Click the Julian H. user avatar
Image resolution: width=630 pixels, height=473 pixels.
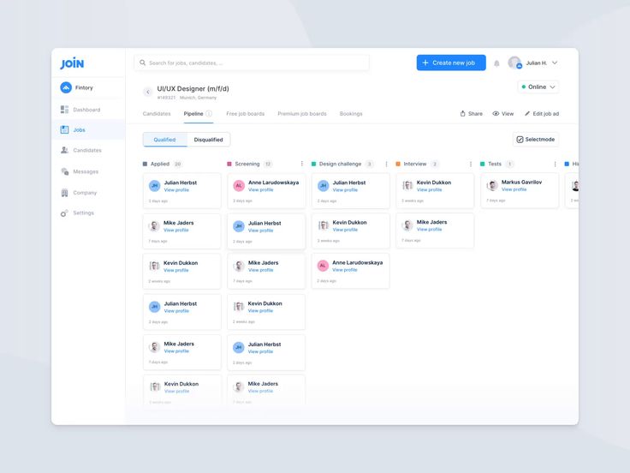514,63
